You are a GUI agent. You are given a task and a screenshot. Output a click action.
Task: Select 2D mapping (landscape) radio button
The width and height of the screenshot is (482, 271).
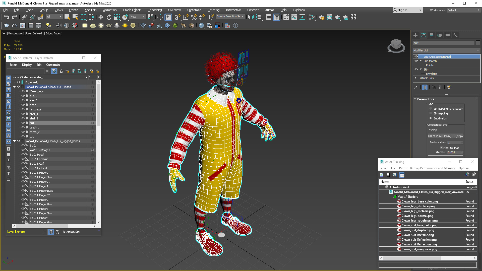pyautogui.click(x=431, y=109)
